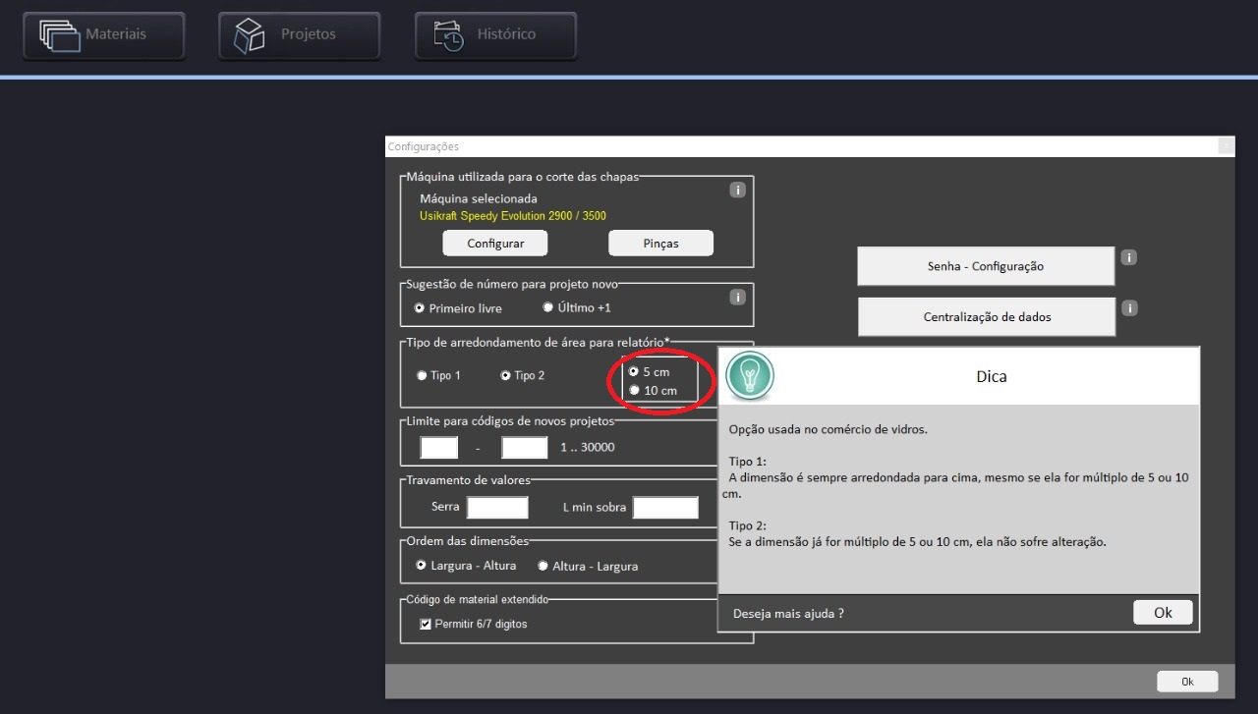
Task: Click info icon beside Centralização de dados
Action: [1129, 308]
